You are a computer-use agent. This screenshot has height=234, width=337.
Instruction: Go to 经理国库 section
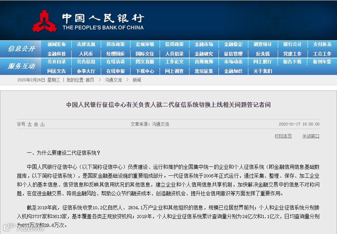(x=115, y=54)
